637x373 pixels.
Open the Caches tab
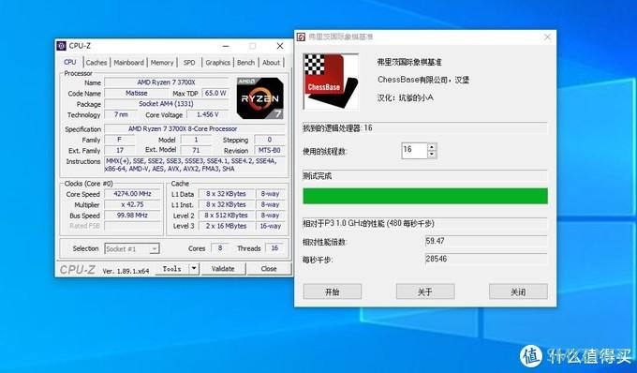[x=96, y=63]
